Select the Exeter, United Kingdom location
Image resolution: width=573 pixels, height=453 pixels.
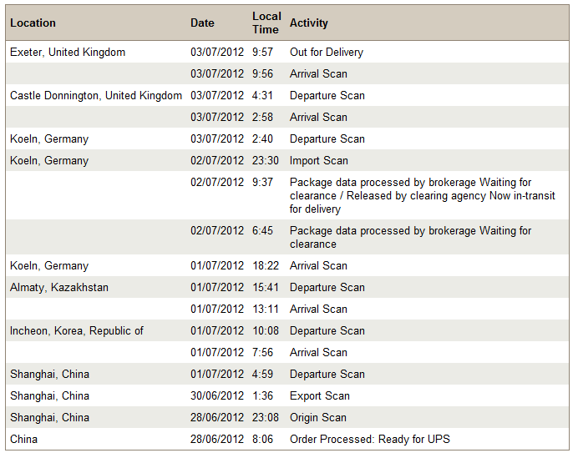pyautogui.click(x=68, y=53)
